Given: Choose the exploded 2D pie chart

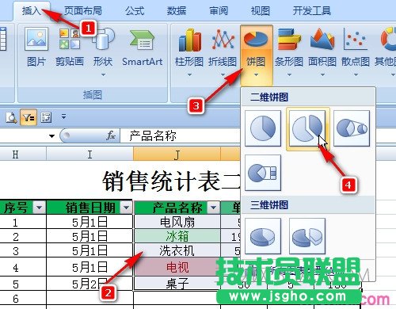Looking at the screenshot, I should coord(308,129).
